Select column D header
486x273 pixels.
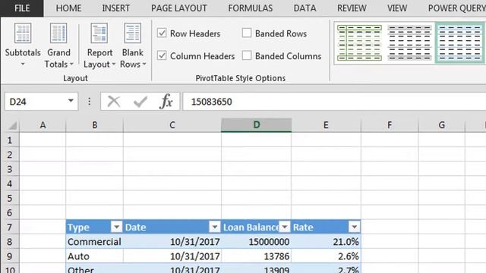(x=257, y=125)
